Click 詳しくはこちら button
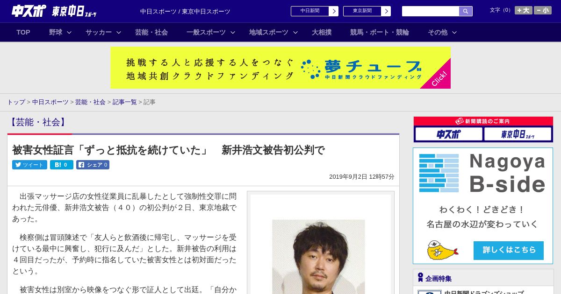This screenshot has height=294, width=561. [x=509, y=250]
